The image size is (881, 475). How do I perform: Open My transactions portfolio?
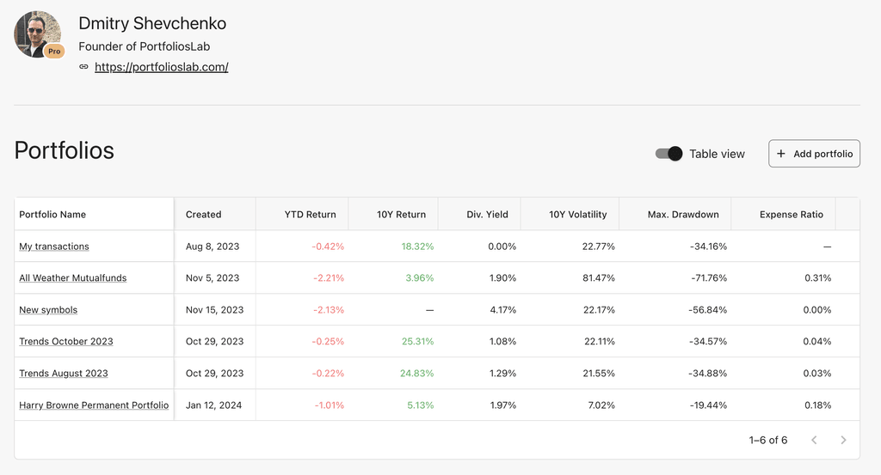(54, 247)
